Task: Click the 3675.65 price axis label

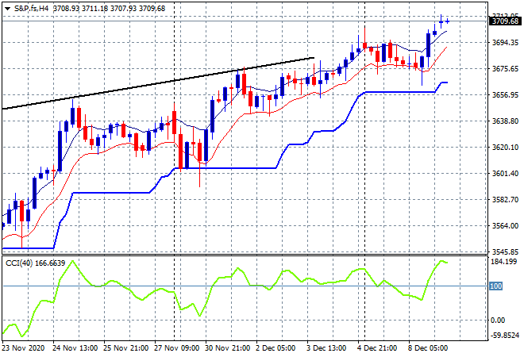Action: (505, 68)
